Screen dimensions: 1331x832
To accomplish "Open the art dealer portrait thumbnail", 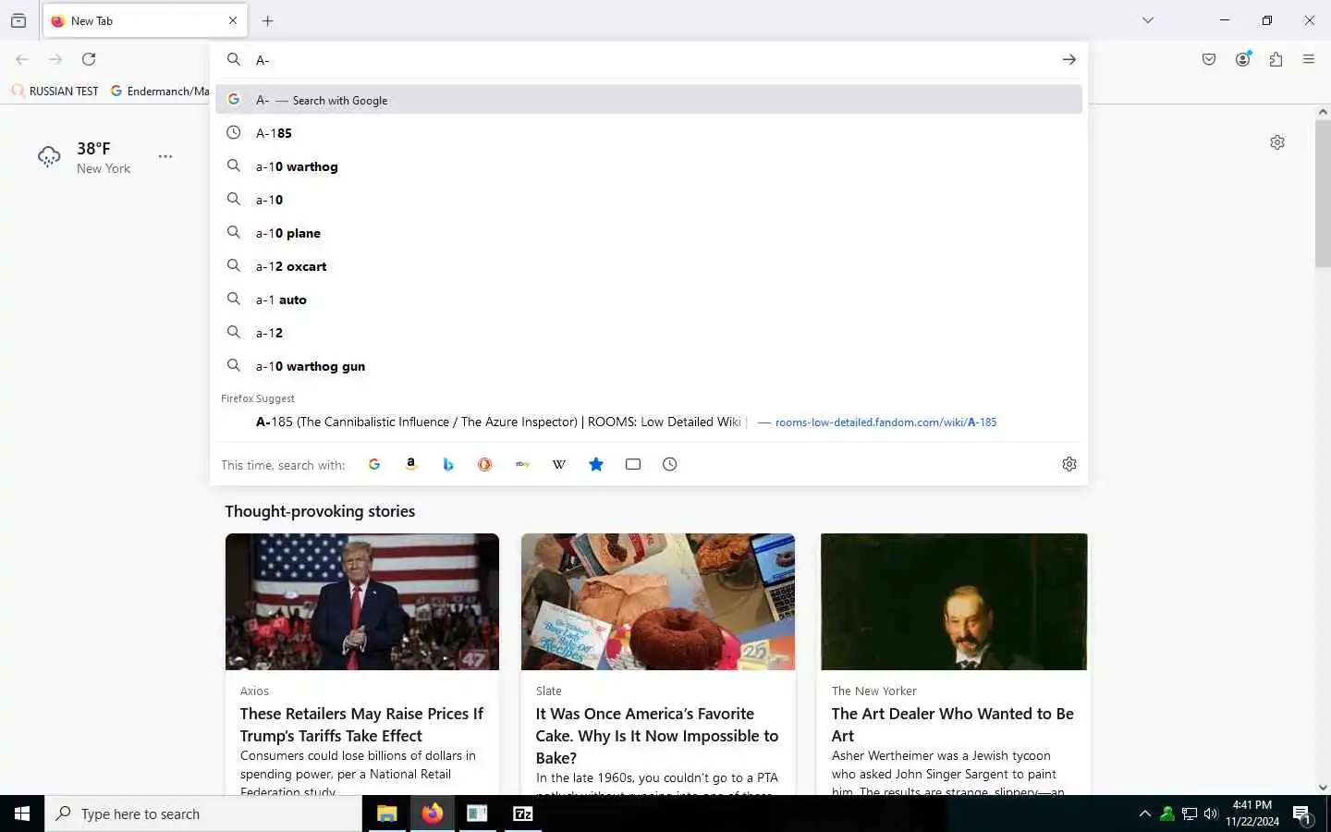I will (x=954, y=602).
